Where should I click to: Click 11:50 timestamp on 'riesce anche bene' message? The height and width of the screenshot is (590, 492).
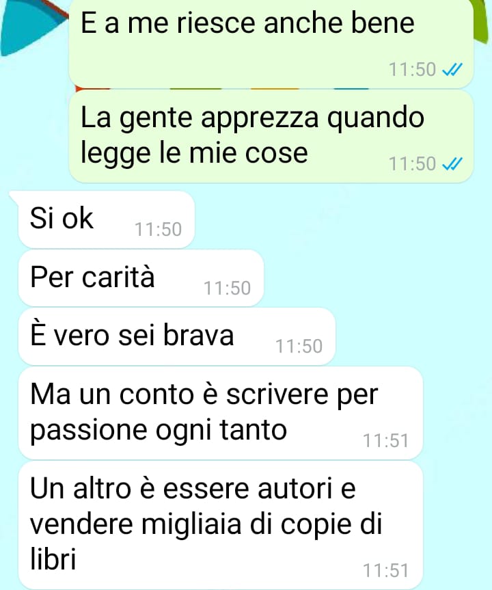[x=412, y=70]
